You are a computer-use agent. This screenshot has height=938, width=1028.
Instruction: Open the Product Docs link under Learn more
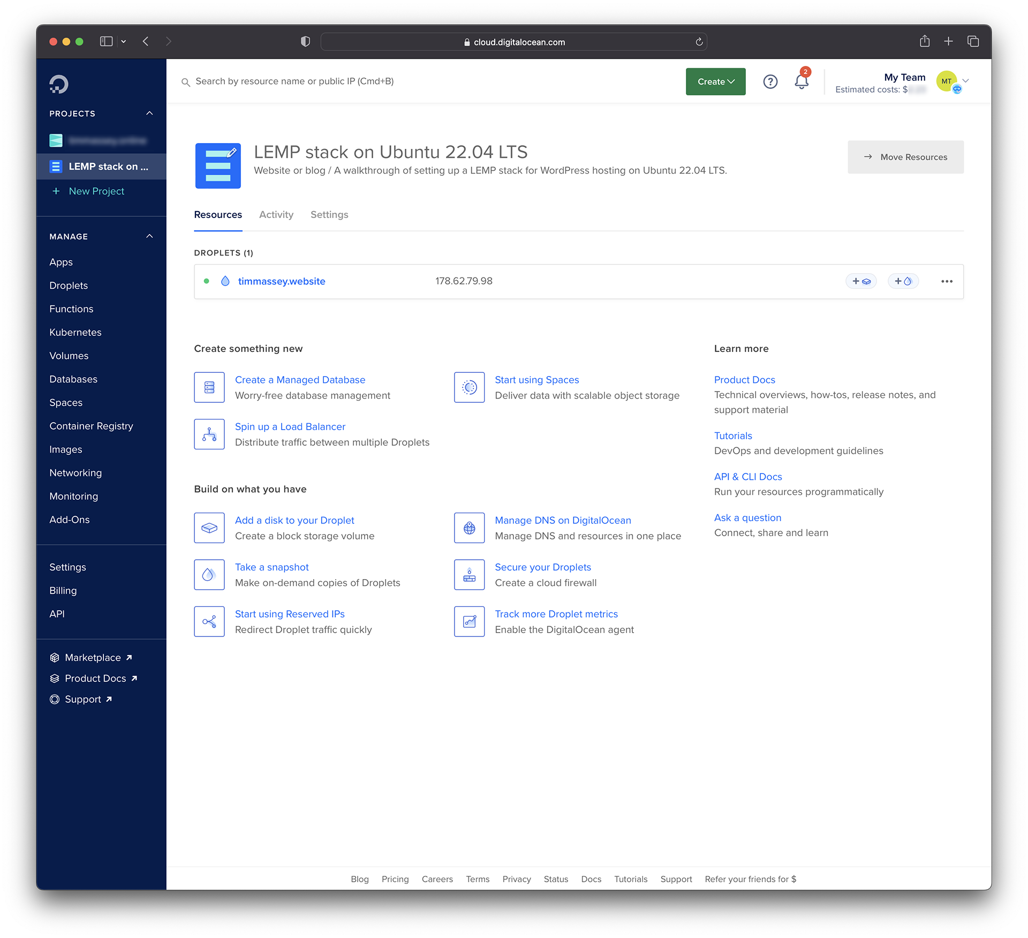click(x=745, y=380)
